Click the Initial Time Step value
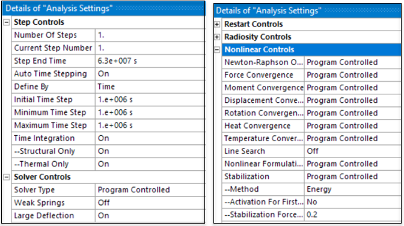 pos(150,99)
